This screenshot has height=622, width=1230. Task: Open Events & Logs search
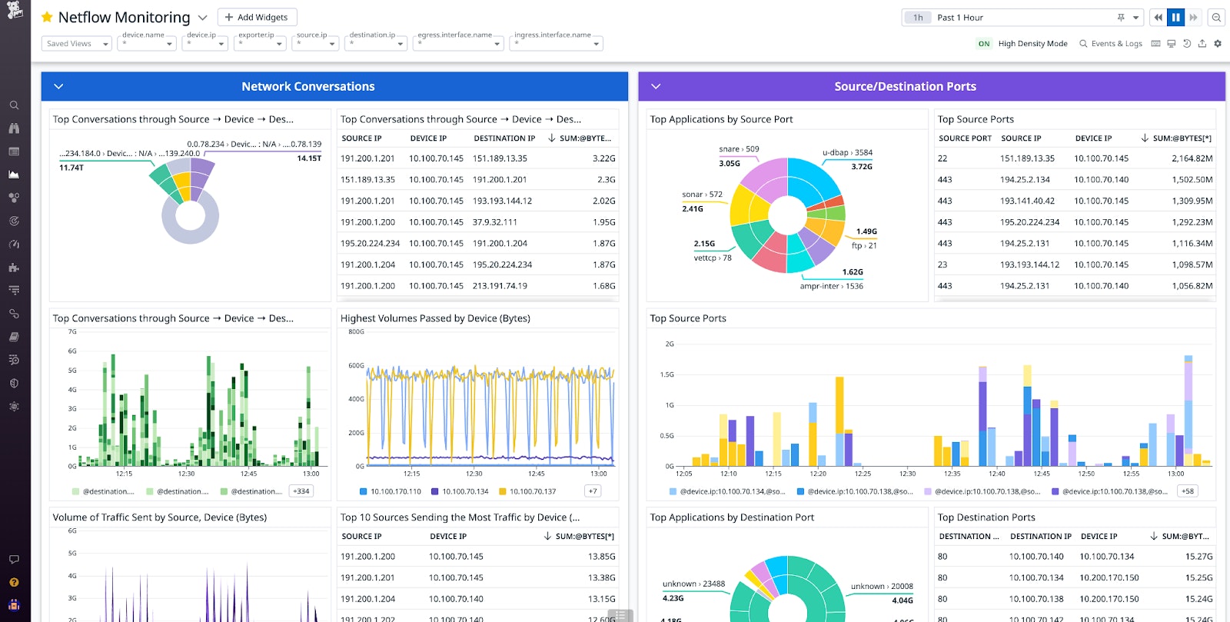point(1111,44)
